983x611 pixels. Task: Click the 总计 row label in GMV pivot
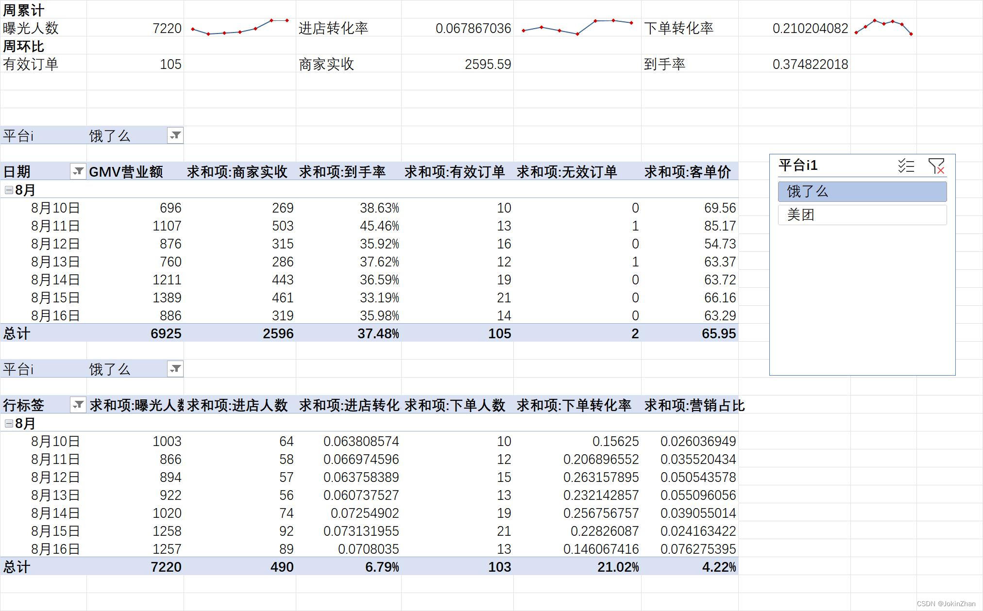click(16, 333)
